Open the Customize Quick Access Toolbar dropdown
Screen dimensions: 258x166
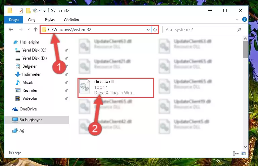(x=44, y=11)
